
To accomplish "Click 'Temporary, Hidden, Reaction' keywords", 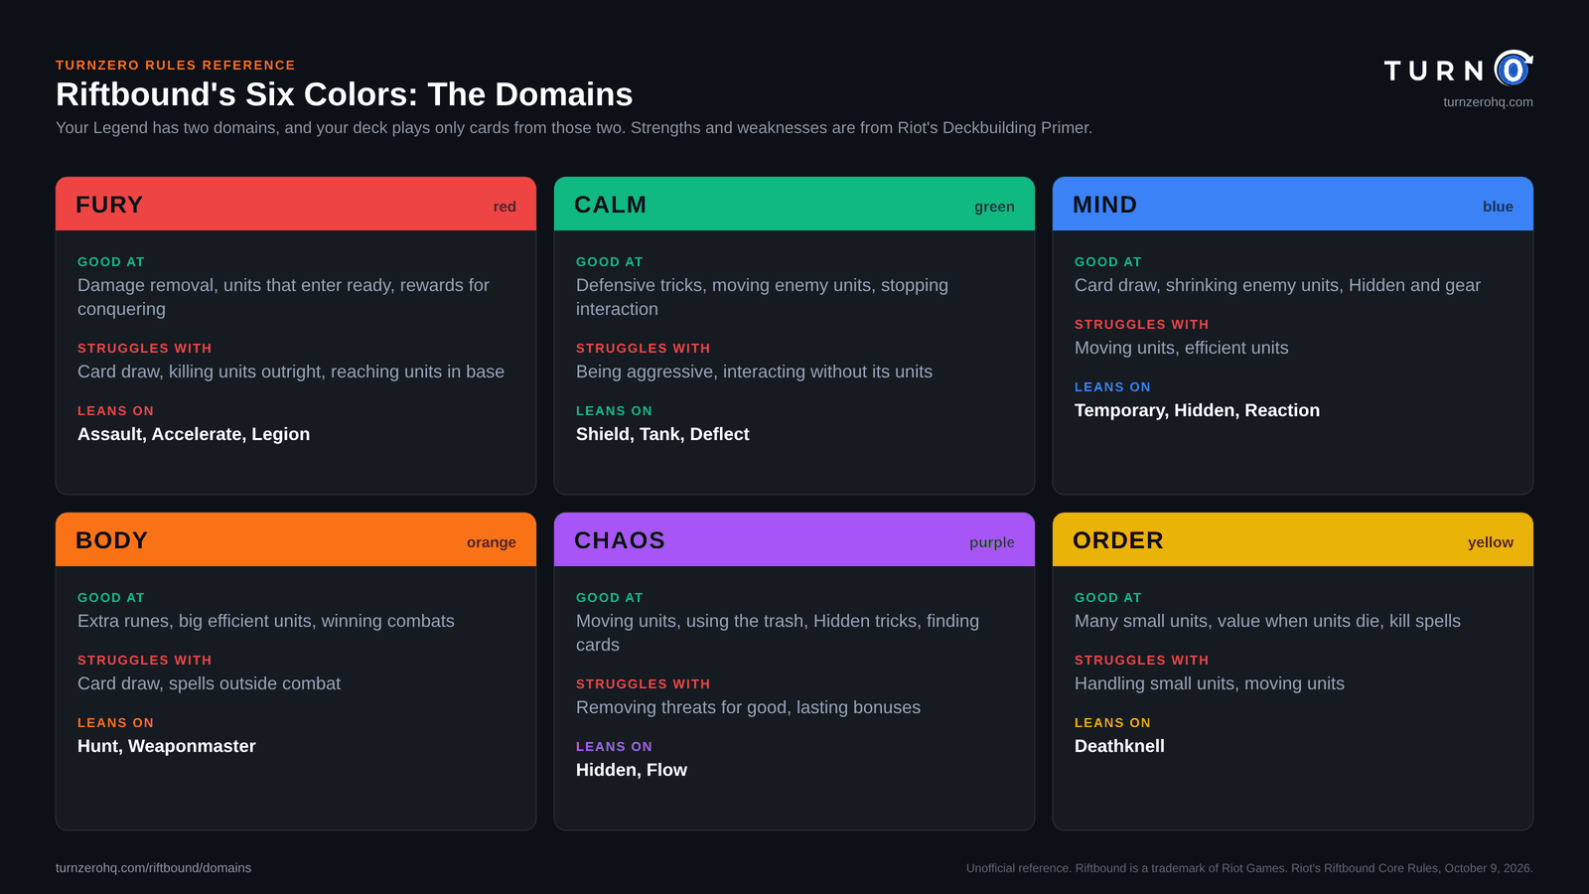I will [x=1197, y=410].
